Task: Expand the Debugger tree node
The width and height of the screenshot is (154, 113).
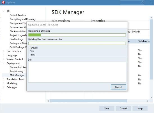Action: coord(3,87)
